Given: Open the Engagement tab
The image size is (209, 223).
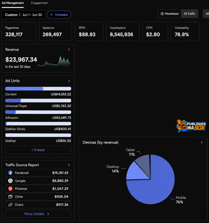Looking at the screenshot, I should click(x=39, y=3).
